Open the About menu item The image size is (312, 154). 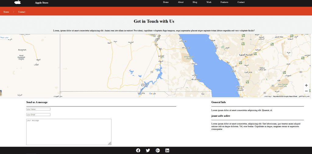[181, 2]
